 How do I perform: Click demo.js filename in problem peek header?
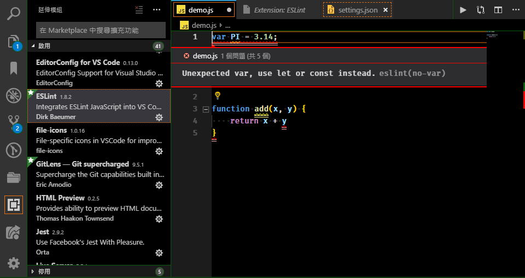pos(205,56)
